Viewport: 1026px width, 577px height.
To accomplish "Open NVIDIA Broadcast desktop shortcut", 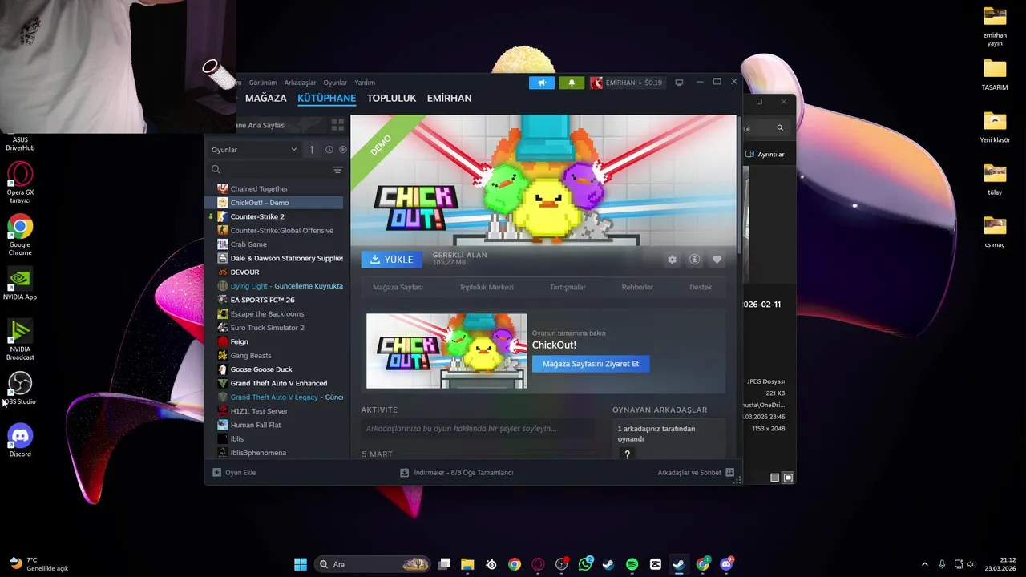I will click(x=20, y=340).
